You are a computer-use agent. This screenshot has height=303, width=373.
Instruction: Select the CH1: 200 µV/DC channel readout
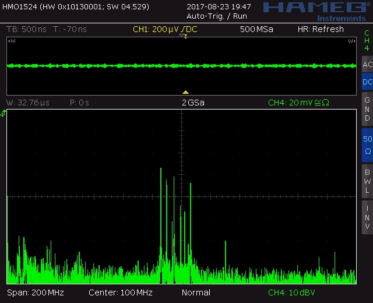[165, 29]
